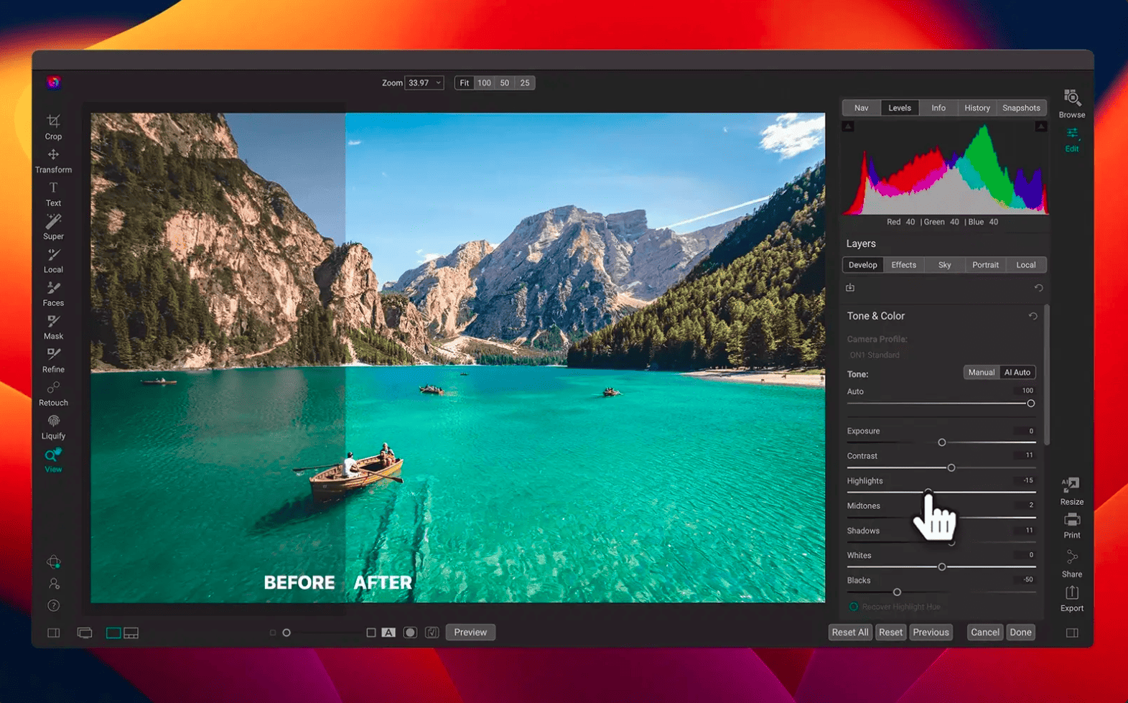Screen dimensions: 1128x703
Task: Toggle the soft proofing icon
Action: coord(432,633)
